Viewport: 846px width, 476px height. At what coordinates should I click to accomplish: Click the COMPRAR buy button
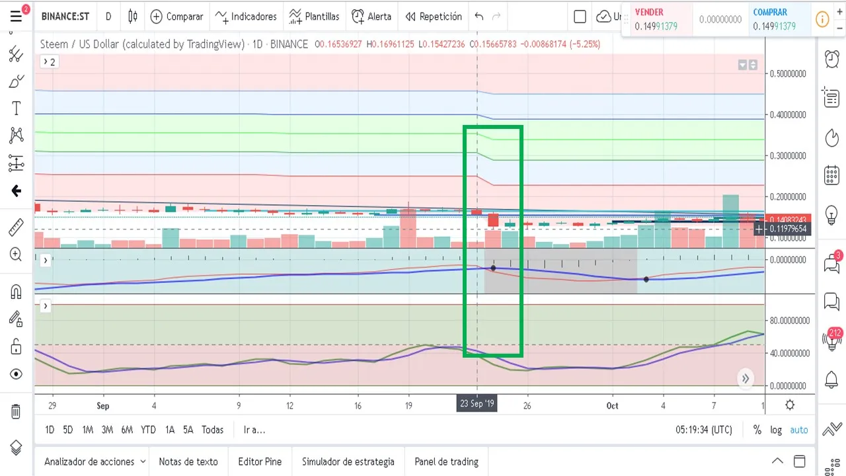[x=779, y=19]
